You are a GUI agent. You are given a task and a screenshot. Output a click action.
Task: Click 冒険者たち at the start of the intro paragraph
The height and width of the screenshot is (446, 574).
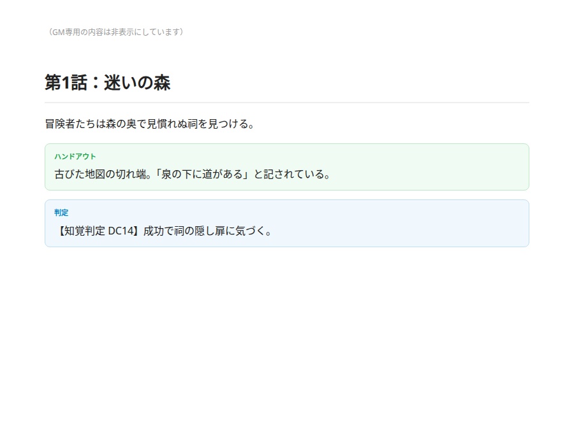coord(70,124)
